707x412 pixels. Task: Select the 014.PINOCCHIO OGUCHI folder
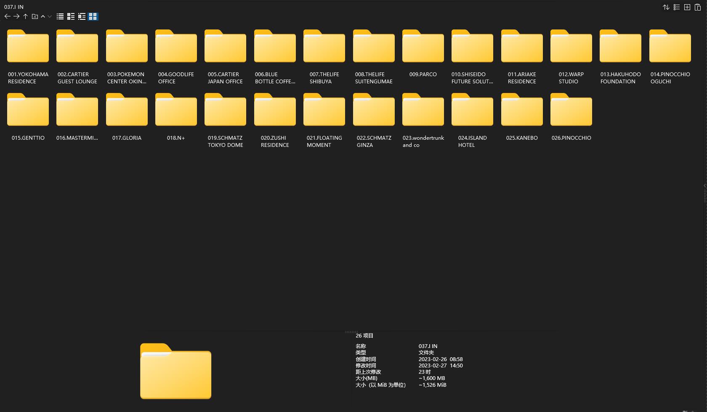670,57
